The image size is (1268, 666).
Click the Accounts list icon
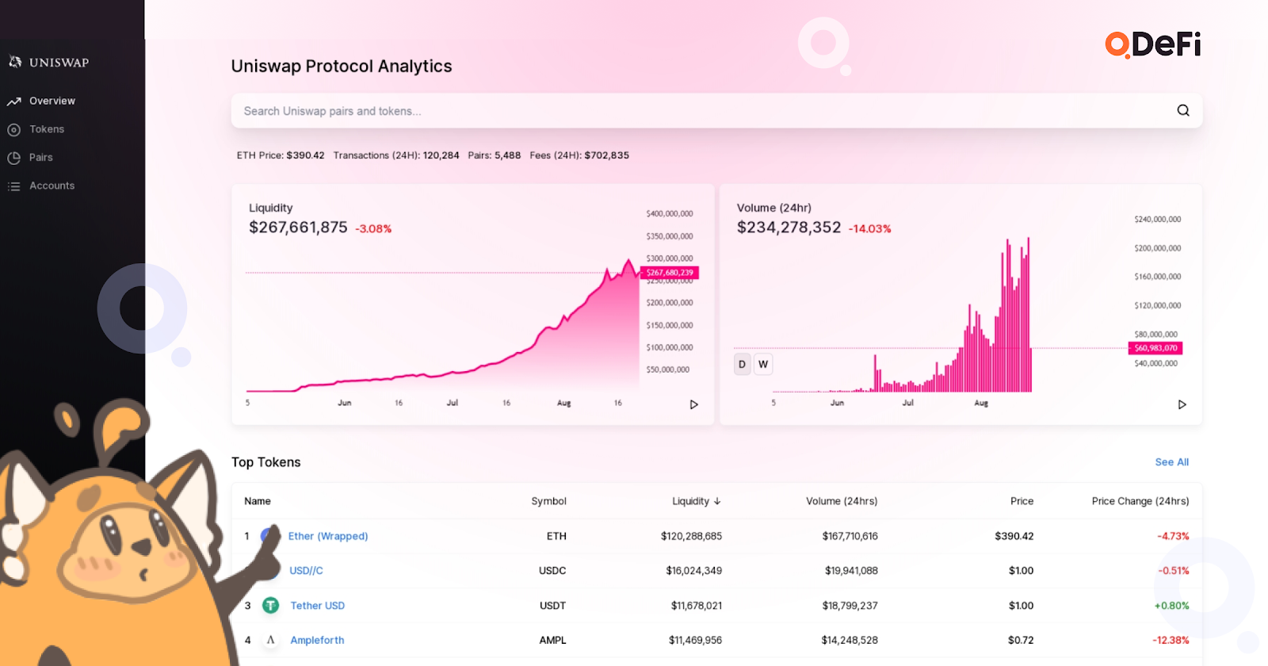coord(13,186)
